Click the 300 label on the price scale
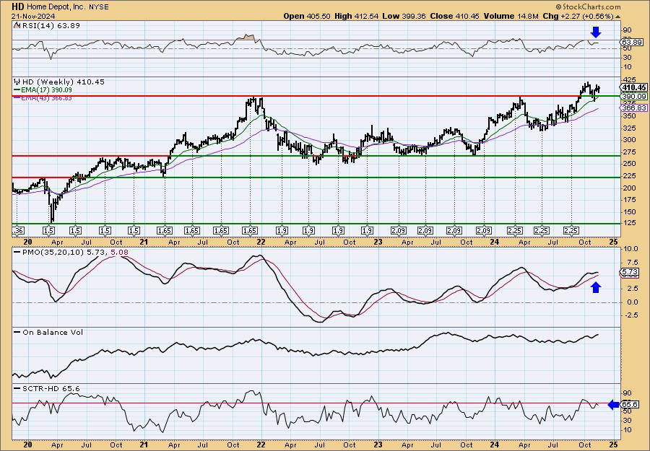This screenshot has height=451, width=650. pos(629,139)
